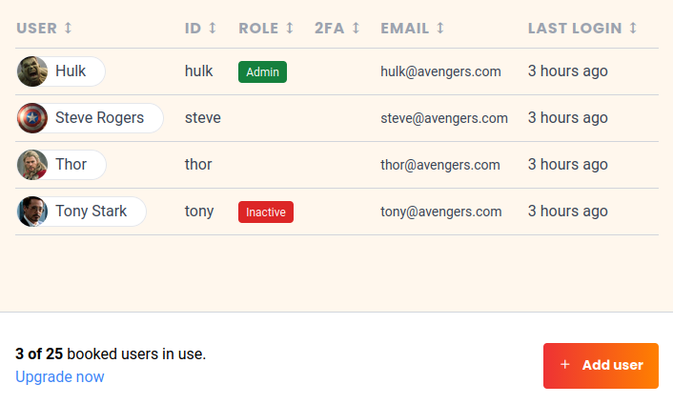673x404 pixels.
Task: Follow the Upgrade now link
Action: (x=60, y=376)
